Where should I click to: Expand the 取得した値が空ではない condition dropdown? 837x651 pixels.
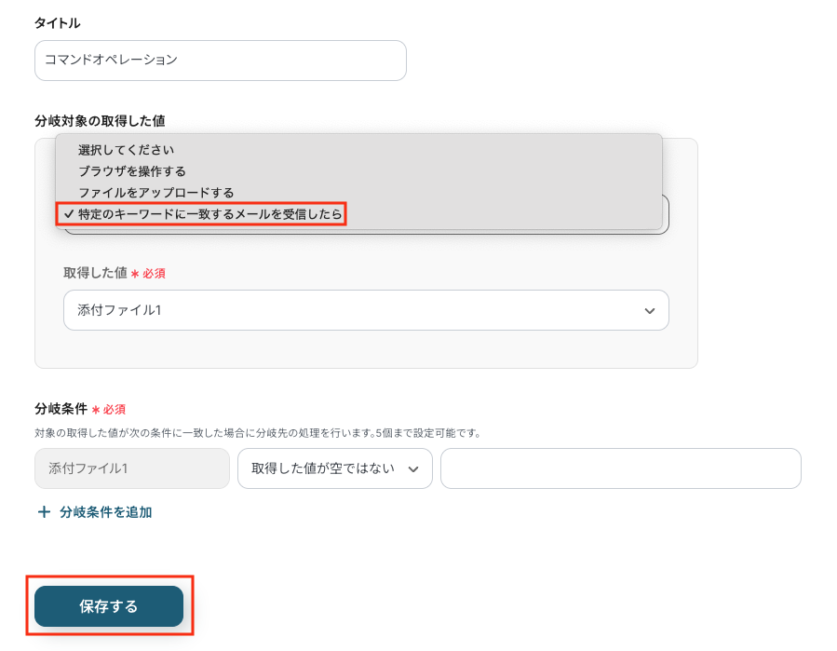tap(334, 469)
